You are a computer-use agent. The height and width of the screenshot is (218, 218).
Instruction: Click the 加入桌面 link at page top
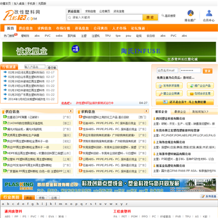click(19, 4)
